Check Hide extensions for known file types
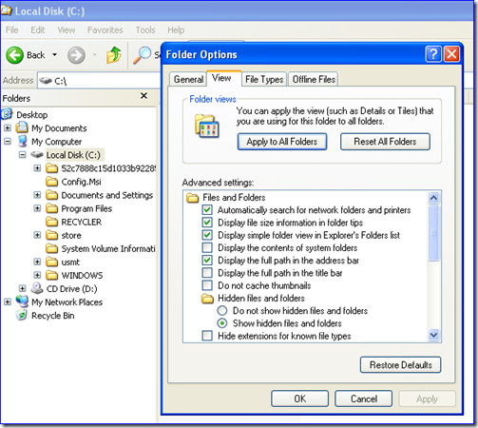Screen dimensions: 478x428 [x=207, y=336]
